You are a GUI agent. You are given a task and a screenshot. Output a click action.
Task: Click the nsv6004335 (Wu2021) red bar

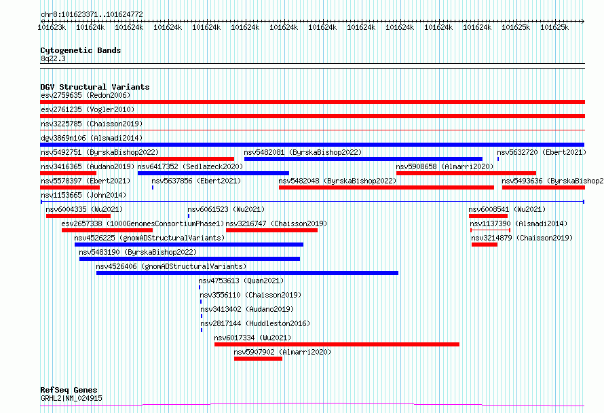click(x=78, y=216)
